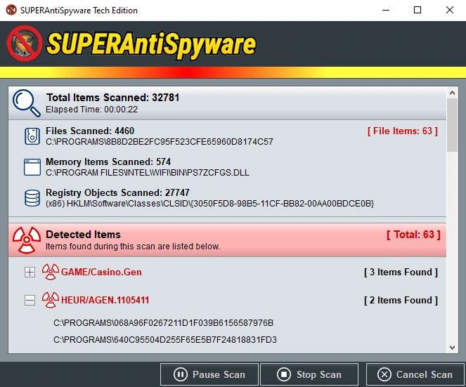
Task: Select the GAME/Casino.Gen threat name
Action: coord(101,272)
